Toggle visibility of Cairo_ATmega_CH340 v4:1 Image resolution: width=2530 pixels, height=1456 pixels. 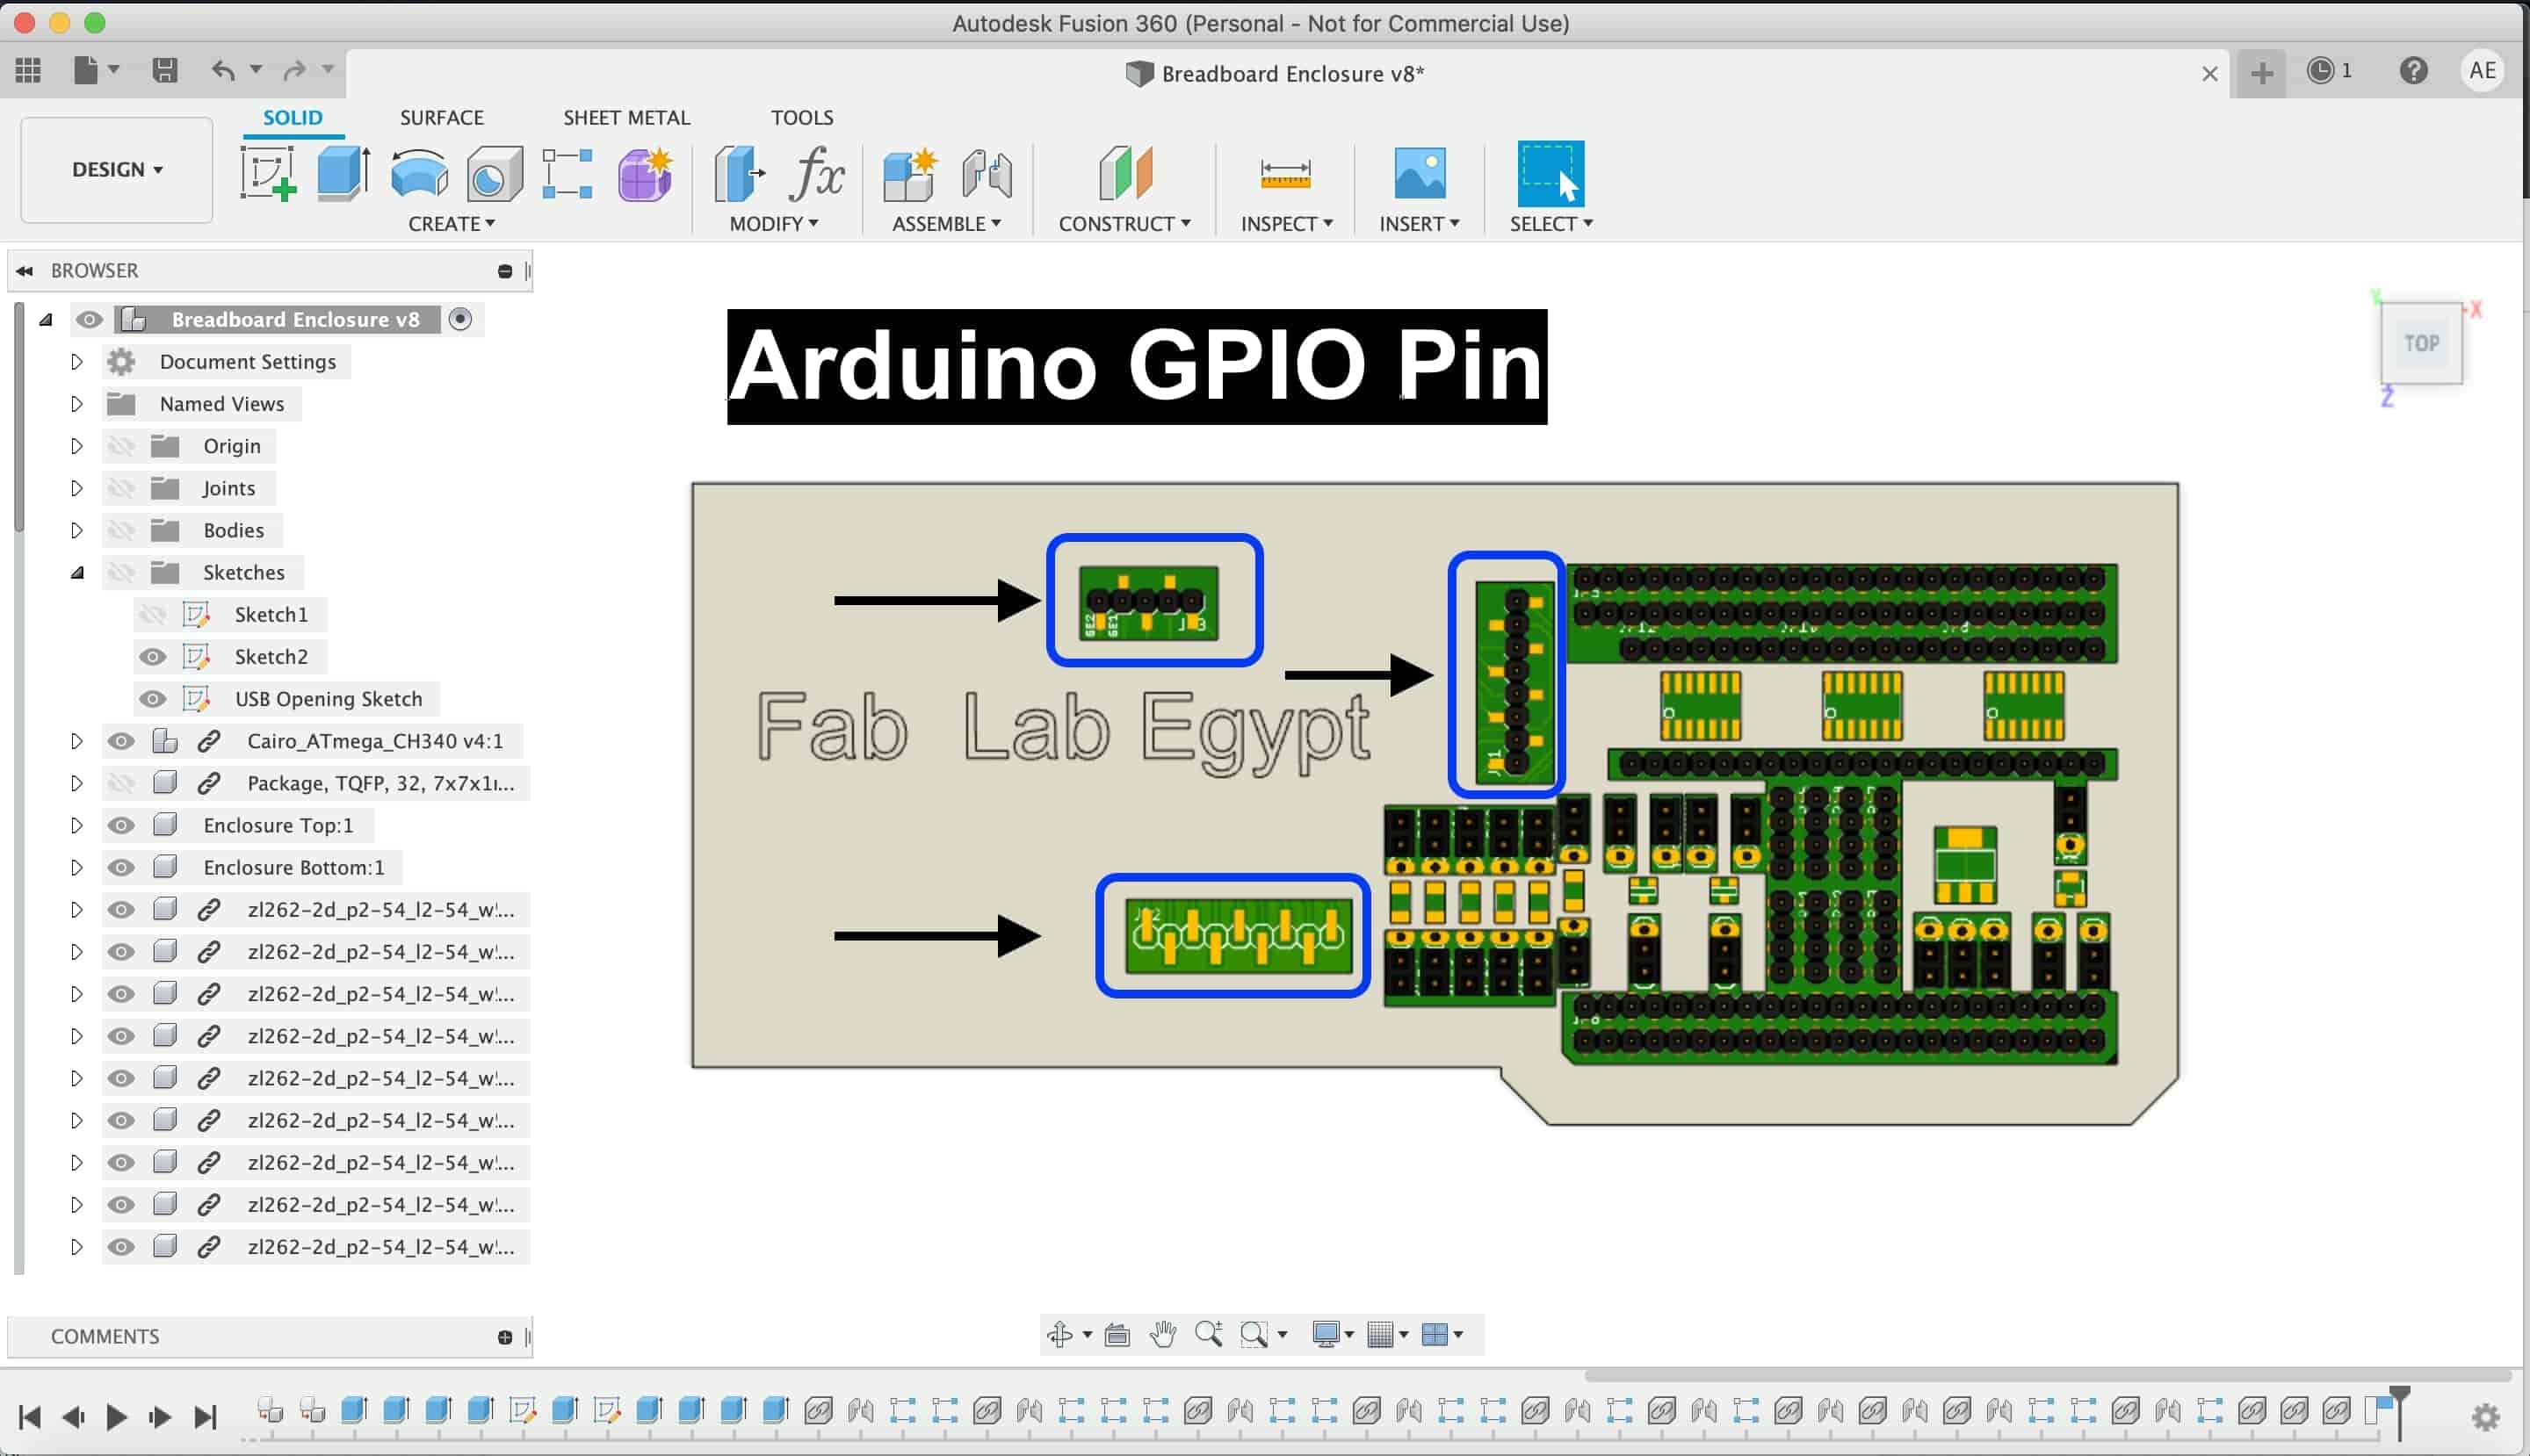click(x=121, y=741)
